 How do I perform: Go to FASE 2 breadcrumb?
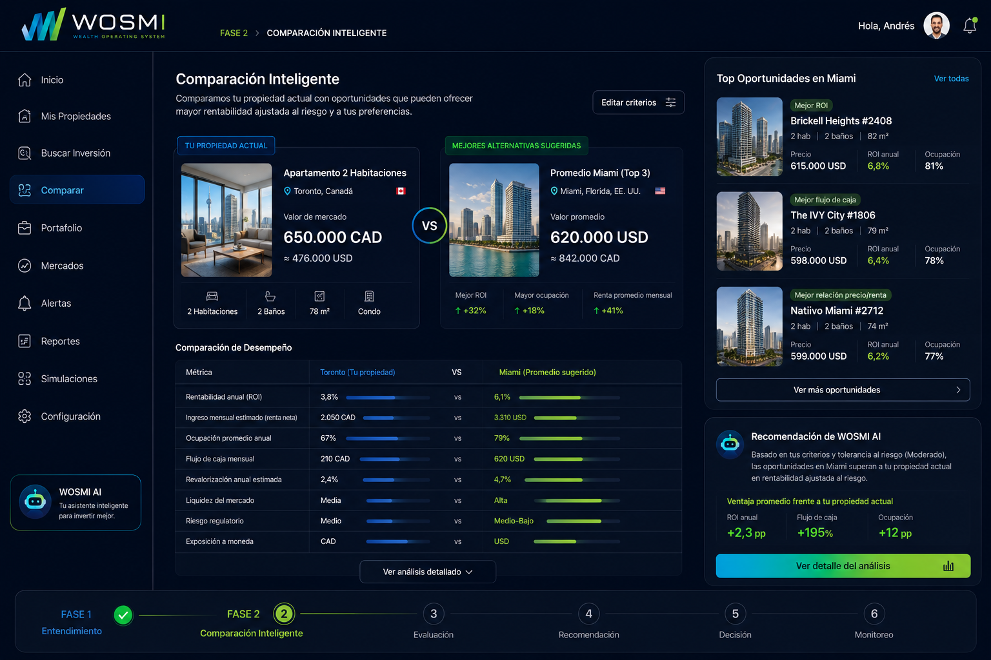click(x=234, y=33)
